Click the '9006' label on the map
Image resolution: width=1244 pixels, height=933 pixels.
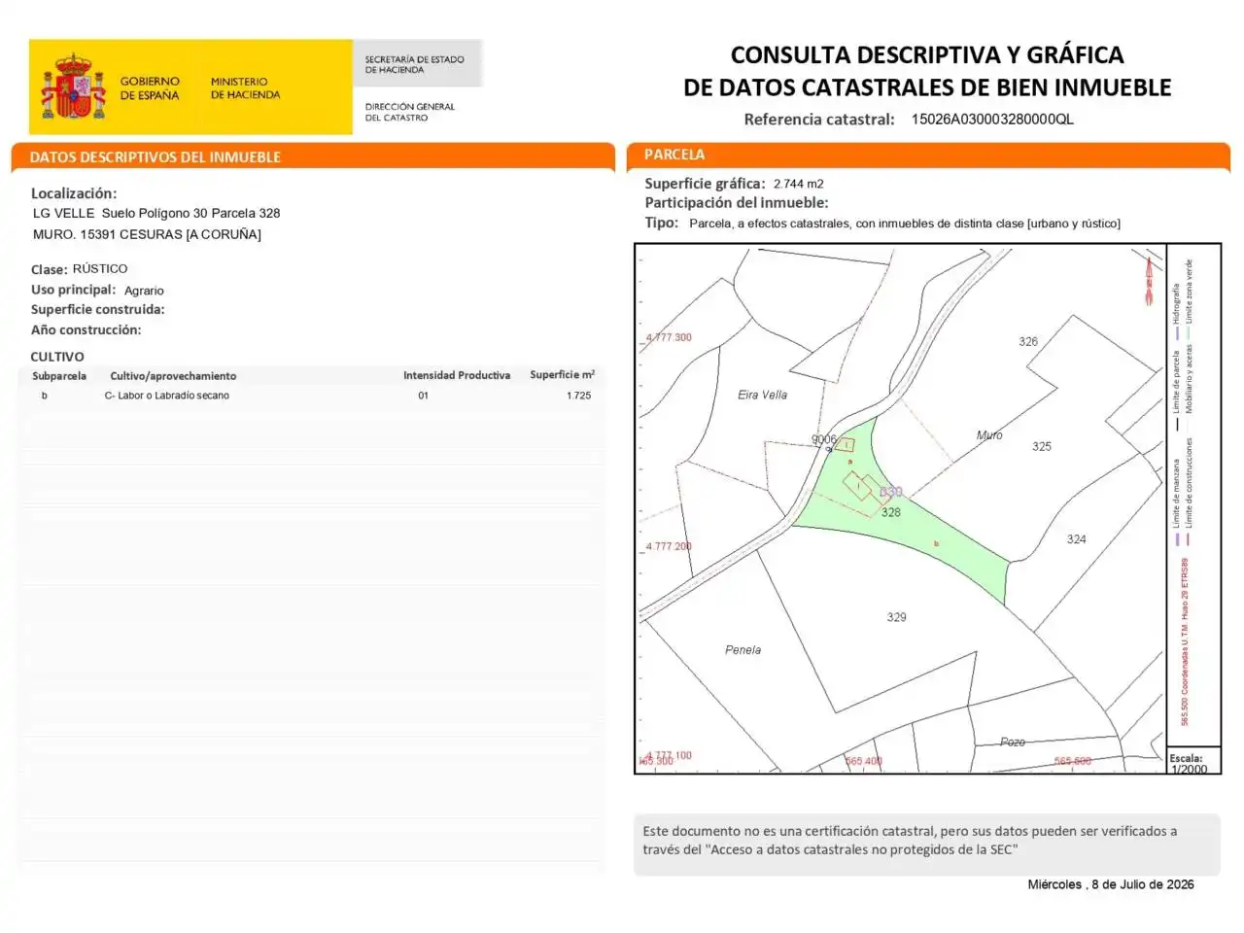[824, 439]
